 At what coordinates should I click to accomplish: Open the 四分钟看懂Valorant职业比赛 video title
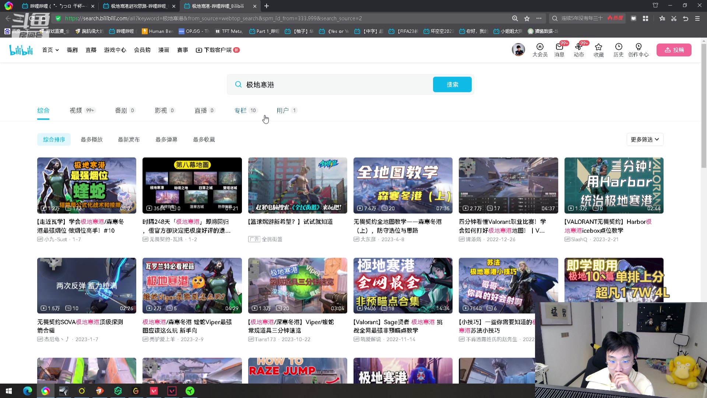click(502, 226)
